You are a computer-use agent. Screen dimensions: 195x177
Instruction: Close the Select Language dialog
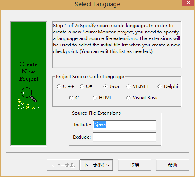click(188, 3)
